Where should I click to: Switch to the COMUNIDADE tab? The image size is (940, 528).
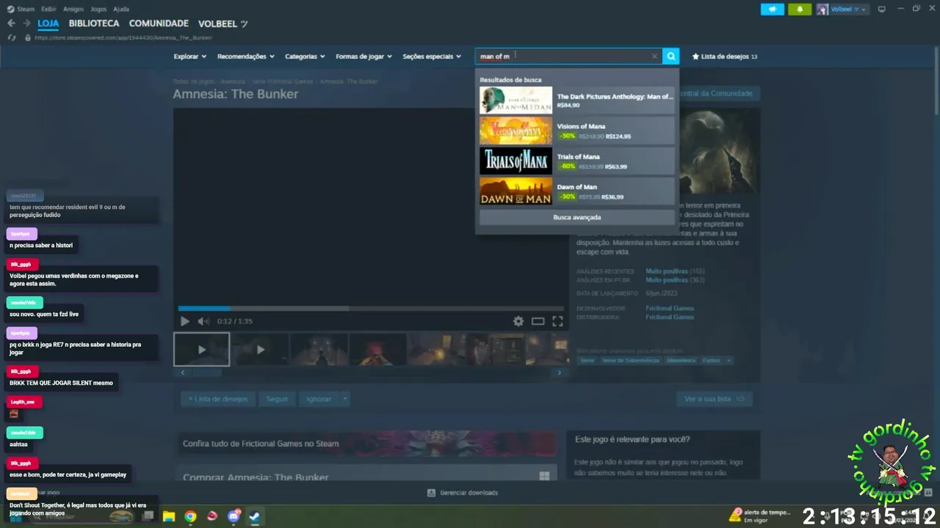click(x=159, y=23)
